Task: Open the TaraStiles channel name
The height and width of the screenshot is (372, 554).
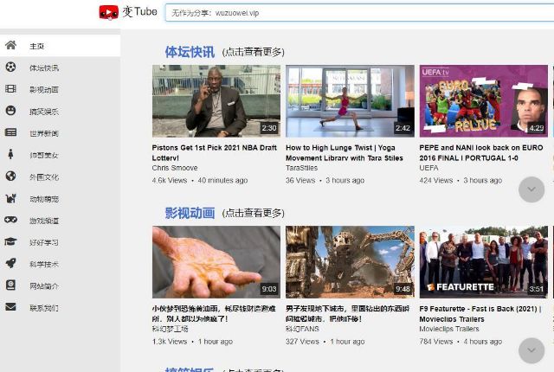Action: tap(301, 168)
